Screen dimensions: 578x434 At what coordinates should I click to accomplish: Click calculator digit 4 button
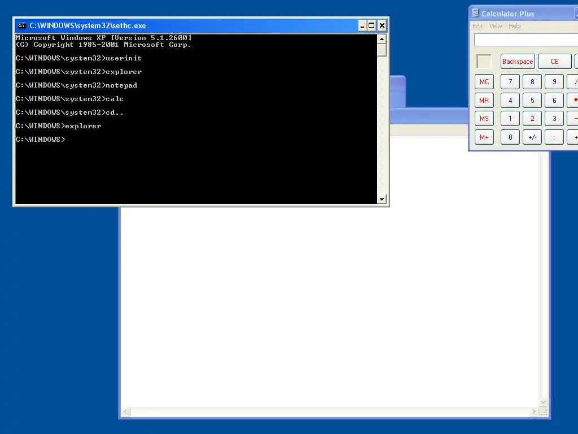510,101
